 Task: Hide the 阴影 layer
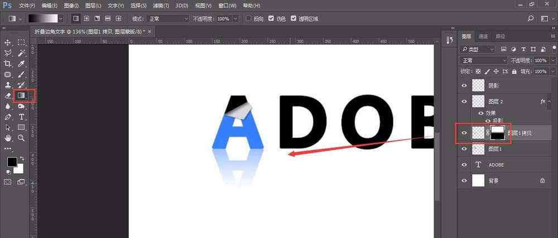coord(464,85)
